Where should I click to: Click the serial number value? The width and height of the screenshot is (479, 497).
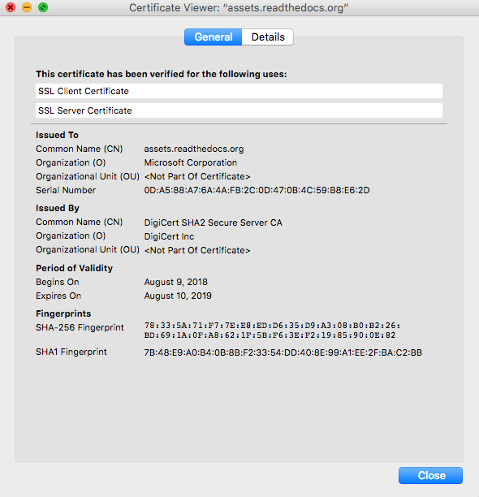click(257, 190)
